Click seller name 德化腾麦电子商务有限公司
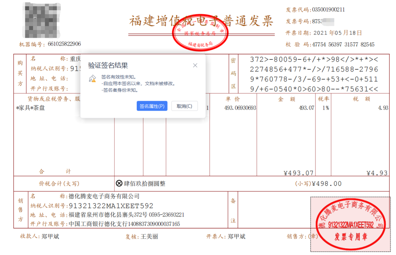 pyautogui.click(x=104, y=196)
